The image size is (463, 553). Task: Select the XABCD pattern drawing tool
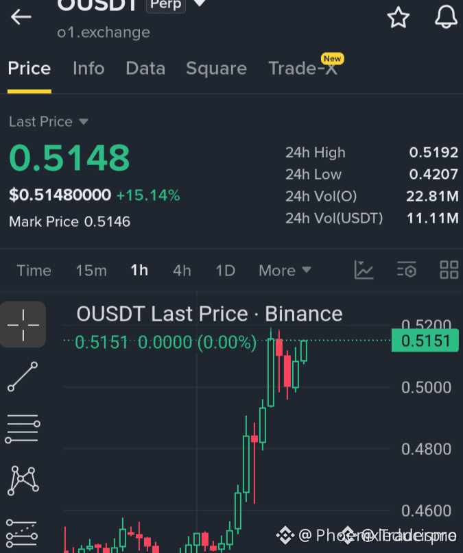pyautogui.click(x=23, y=480)
